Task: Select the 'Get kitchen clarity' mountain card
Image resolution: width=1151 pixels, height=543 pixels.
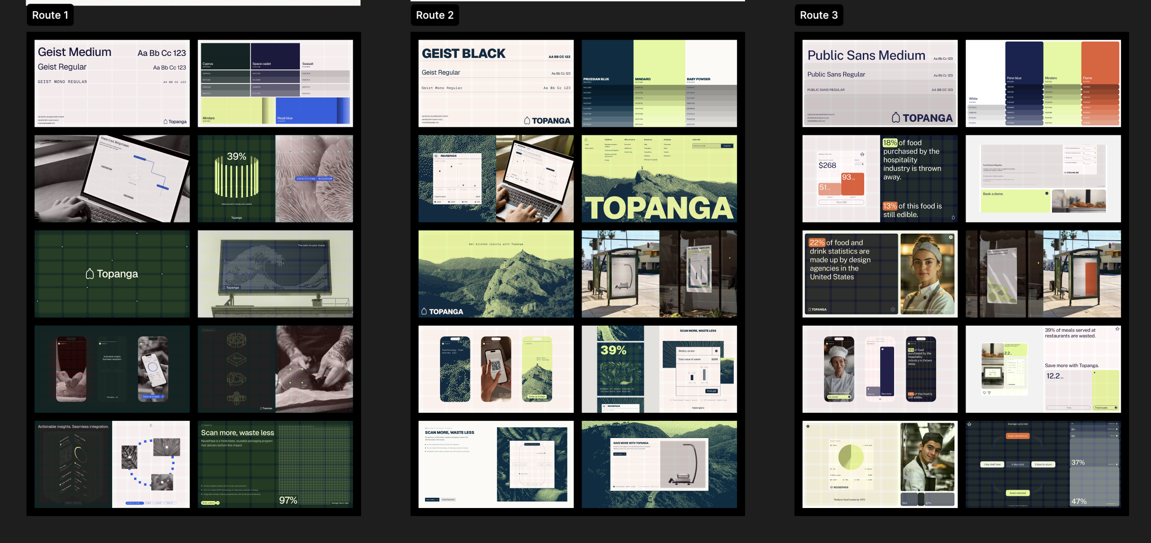Action: pos(496,274)
